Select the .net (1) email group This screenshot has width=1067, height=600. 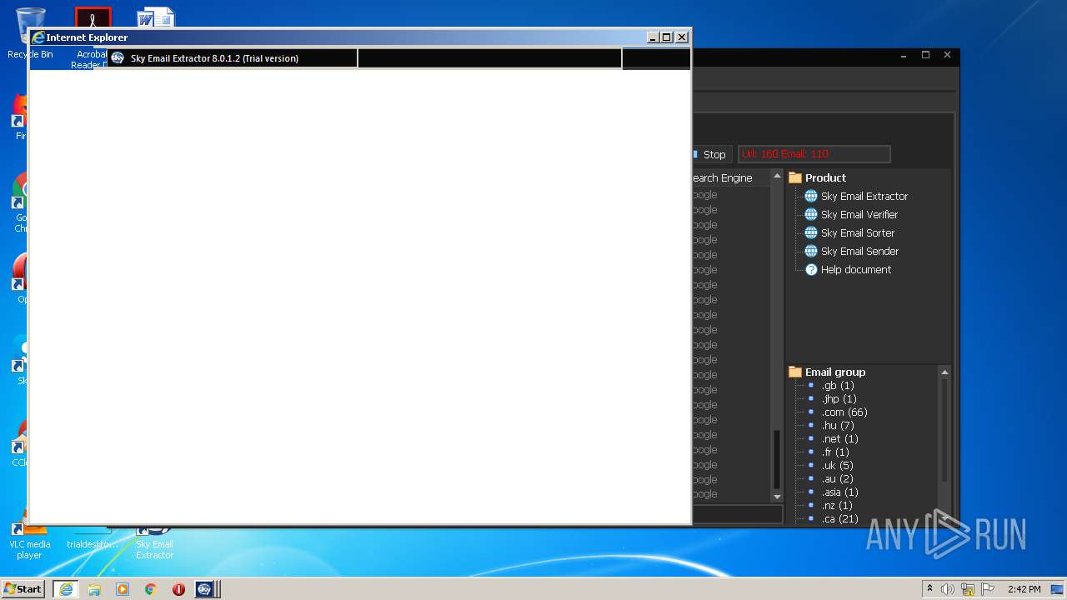[x=839, y=438]
